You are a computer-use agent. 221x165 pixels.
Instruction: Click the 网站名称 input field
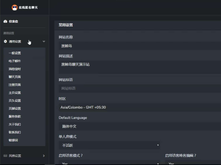140,46
